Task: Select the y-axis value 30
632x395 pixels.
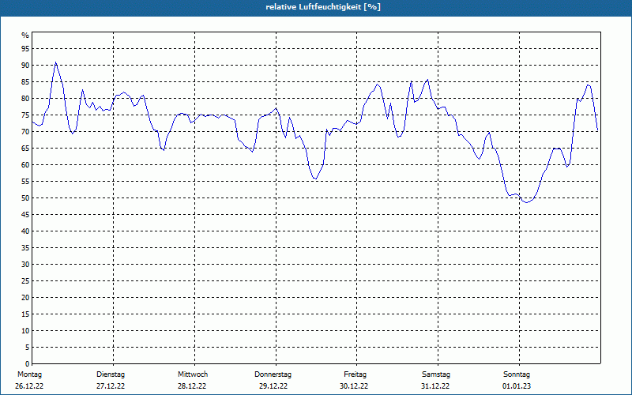Action: [25, 265]
